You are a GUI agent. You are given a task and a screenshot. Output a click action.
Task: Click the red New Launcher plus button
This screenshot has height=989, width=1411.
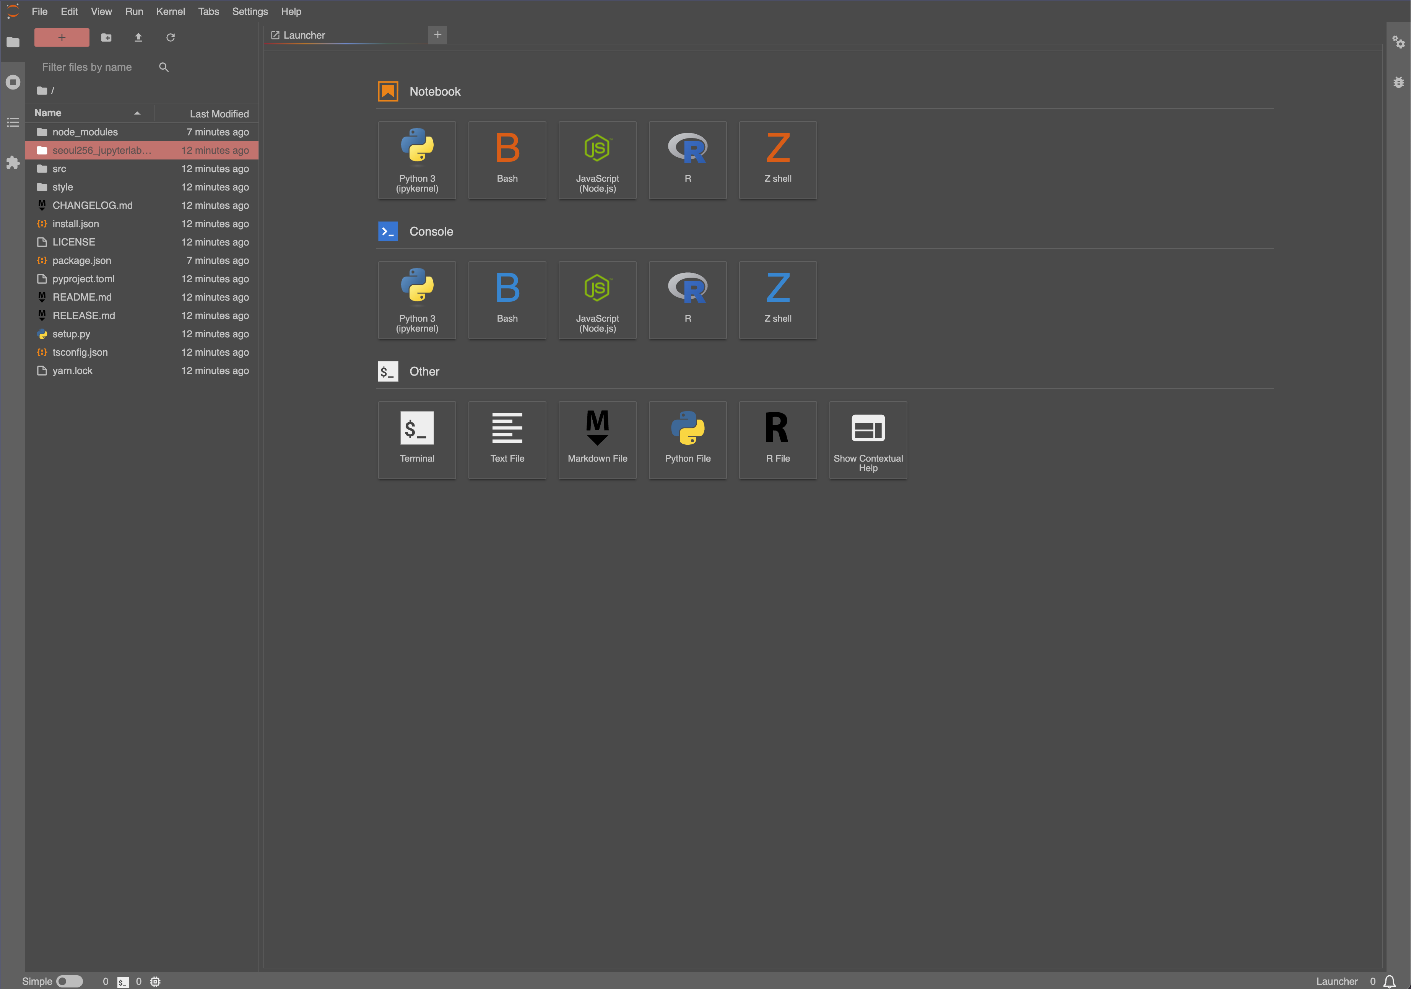pyautogui.click(x=62, y=37)
